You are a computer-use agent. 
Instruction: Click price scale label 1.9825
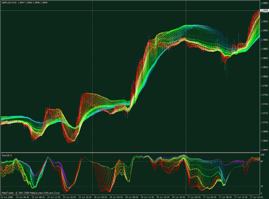click(265, 67)
